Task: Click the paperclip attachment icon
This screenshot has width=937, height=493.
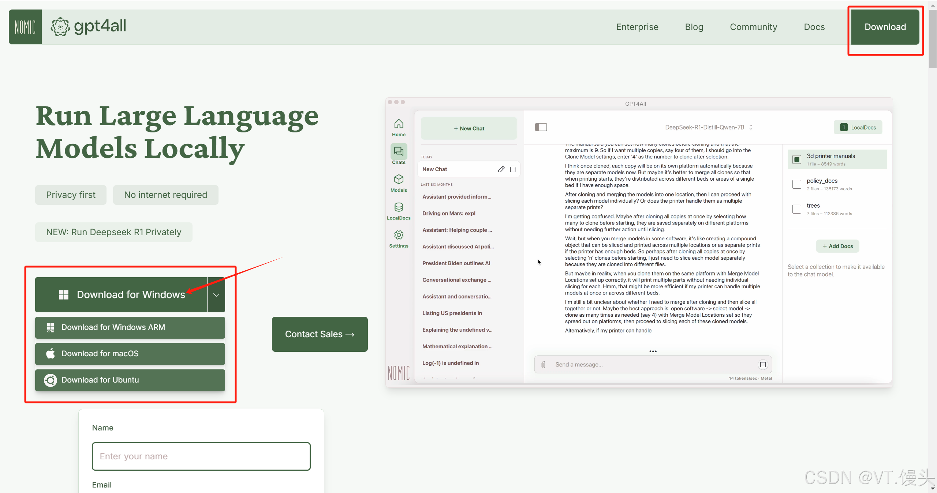Action: [x=544, y=365]
